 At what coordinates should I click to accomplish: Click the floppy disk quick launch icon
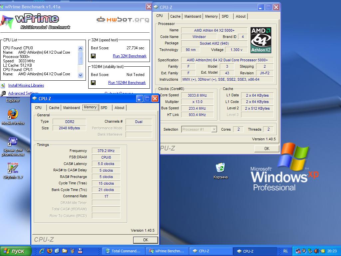click(x=80, y=251)
